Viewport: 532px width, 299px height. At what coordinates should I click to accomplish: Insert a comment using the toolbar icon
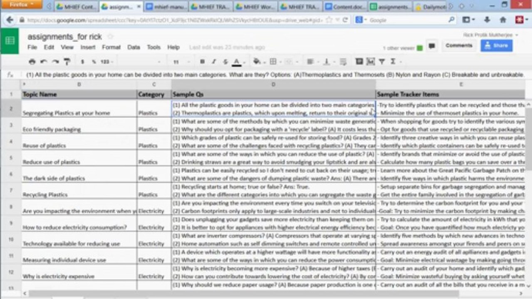[x=359, y=61]
